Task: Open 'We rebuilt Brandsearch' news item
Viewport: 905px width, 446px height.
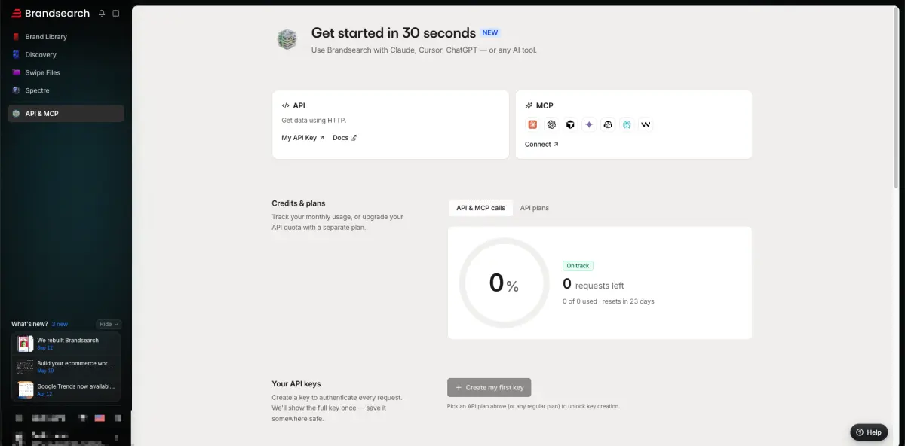Action: 66,344
